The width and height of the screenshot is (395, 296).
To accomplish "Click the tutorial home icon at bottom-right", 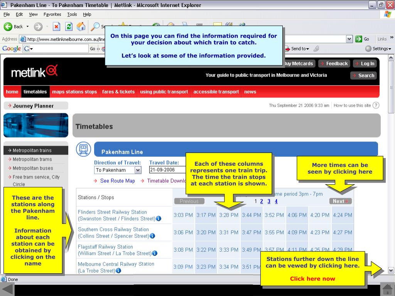I will coord(387,289).
